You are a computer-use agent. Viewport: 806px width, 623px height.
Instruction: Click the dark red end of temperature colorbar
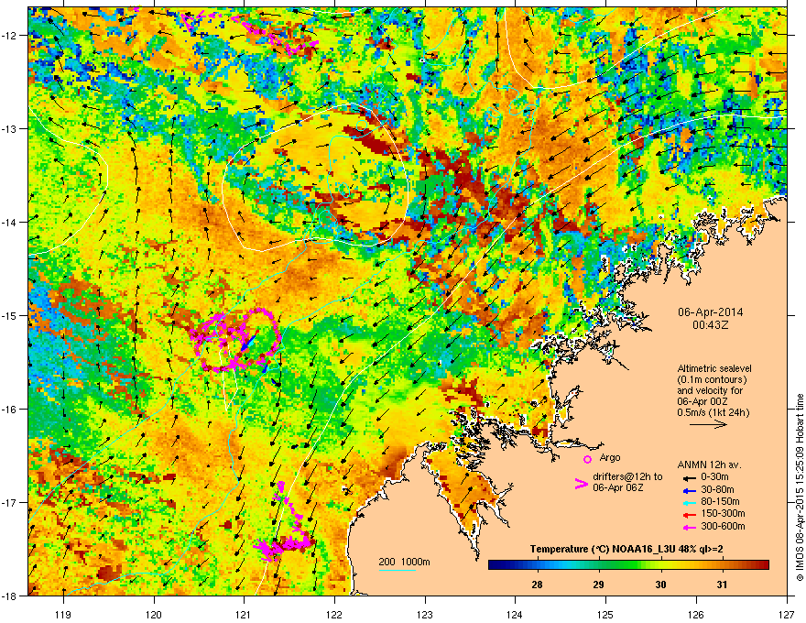(x=763, y=565)
